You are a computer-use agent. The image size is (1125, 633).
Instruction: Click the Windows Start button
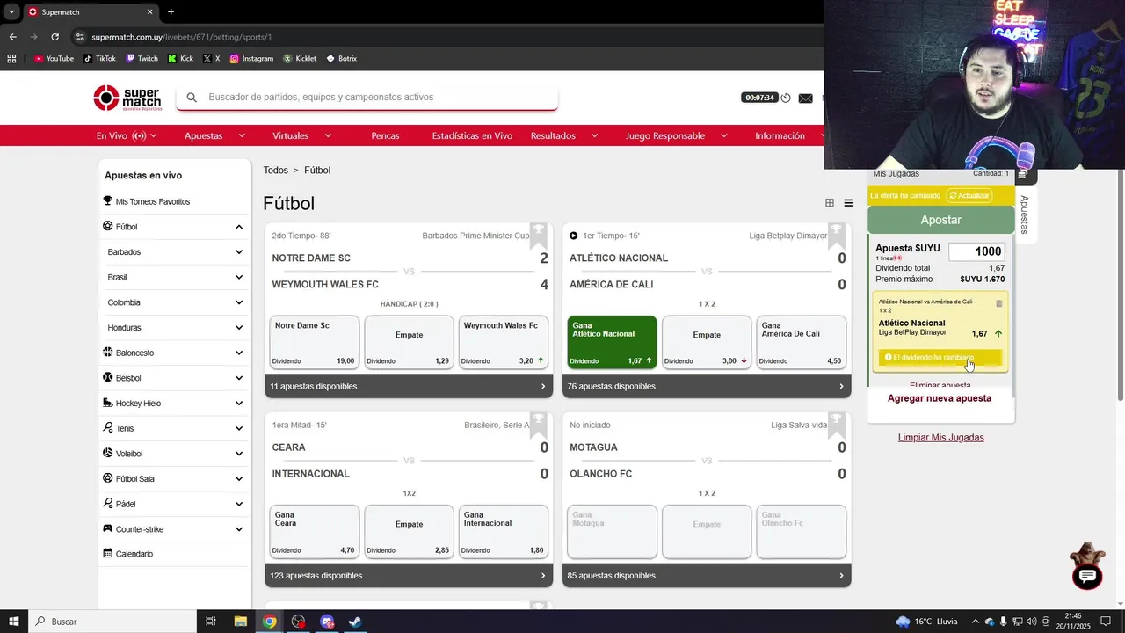click(14, 622)
